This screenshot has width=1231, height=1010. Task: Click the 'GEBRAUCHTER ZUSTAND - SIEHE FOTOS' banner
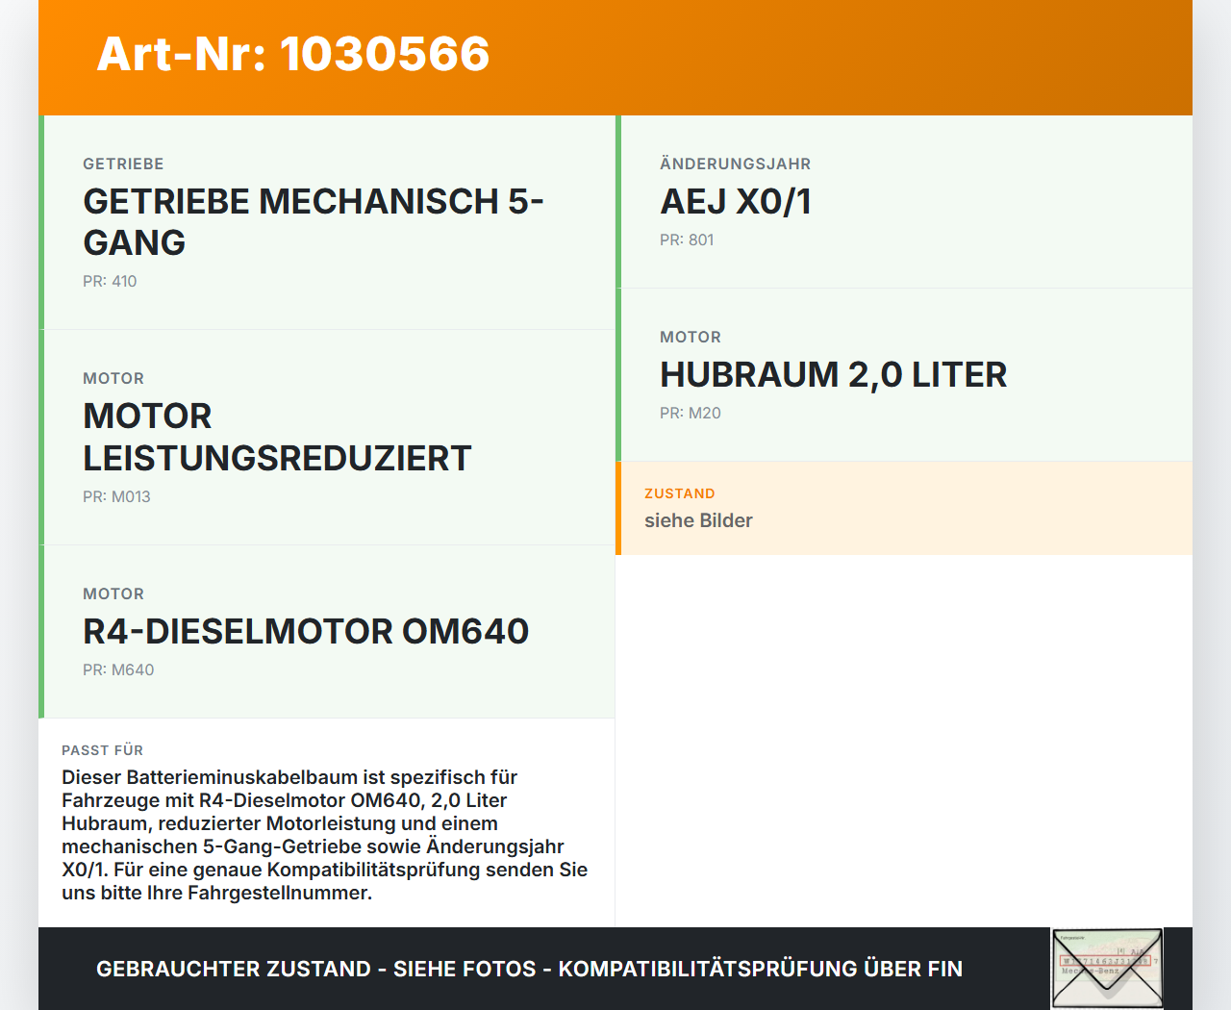(x=317, y=969)
